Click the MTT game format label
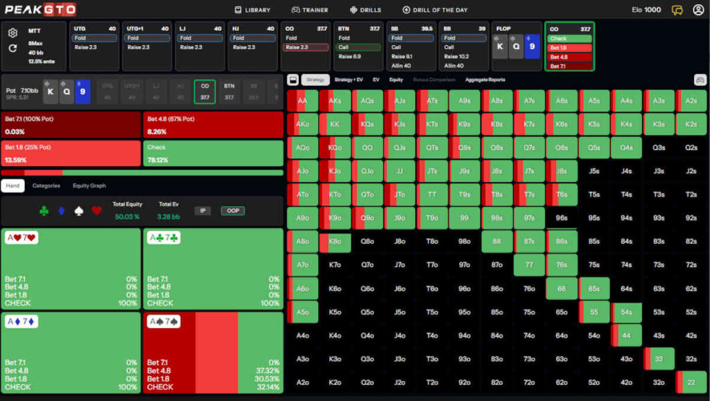 pyautogui.click(x=35, y=31)
